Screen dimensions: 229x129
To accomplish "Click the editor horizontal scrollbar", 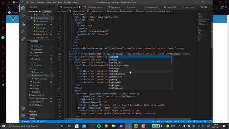I will [x=127, y=119].
